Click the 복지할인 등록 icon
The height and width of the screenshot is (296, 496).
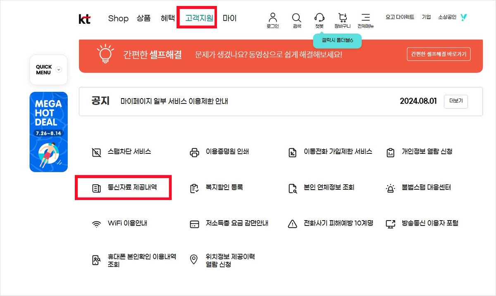(x=194, y=188)
